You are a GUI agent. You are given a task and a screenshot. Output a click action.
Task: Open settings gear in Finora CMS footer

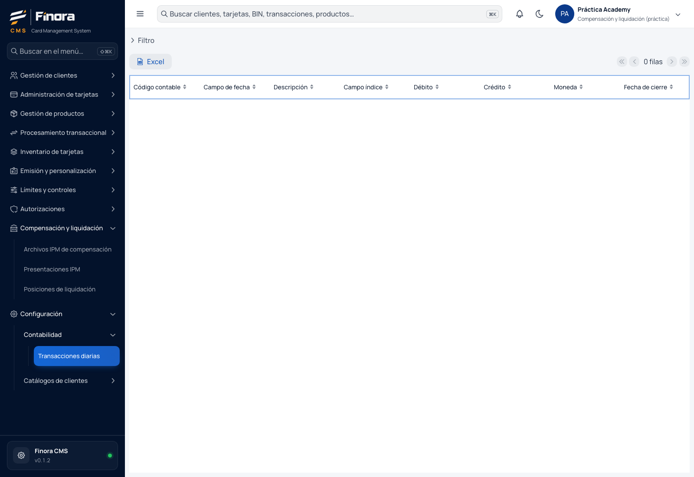click(21, 455)
